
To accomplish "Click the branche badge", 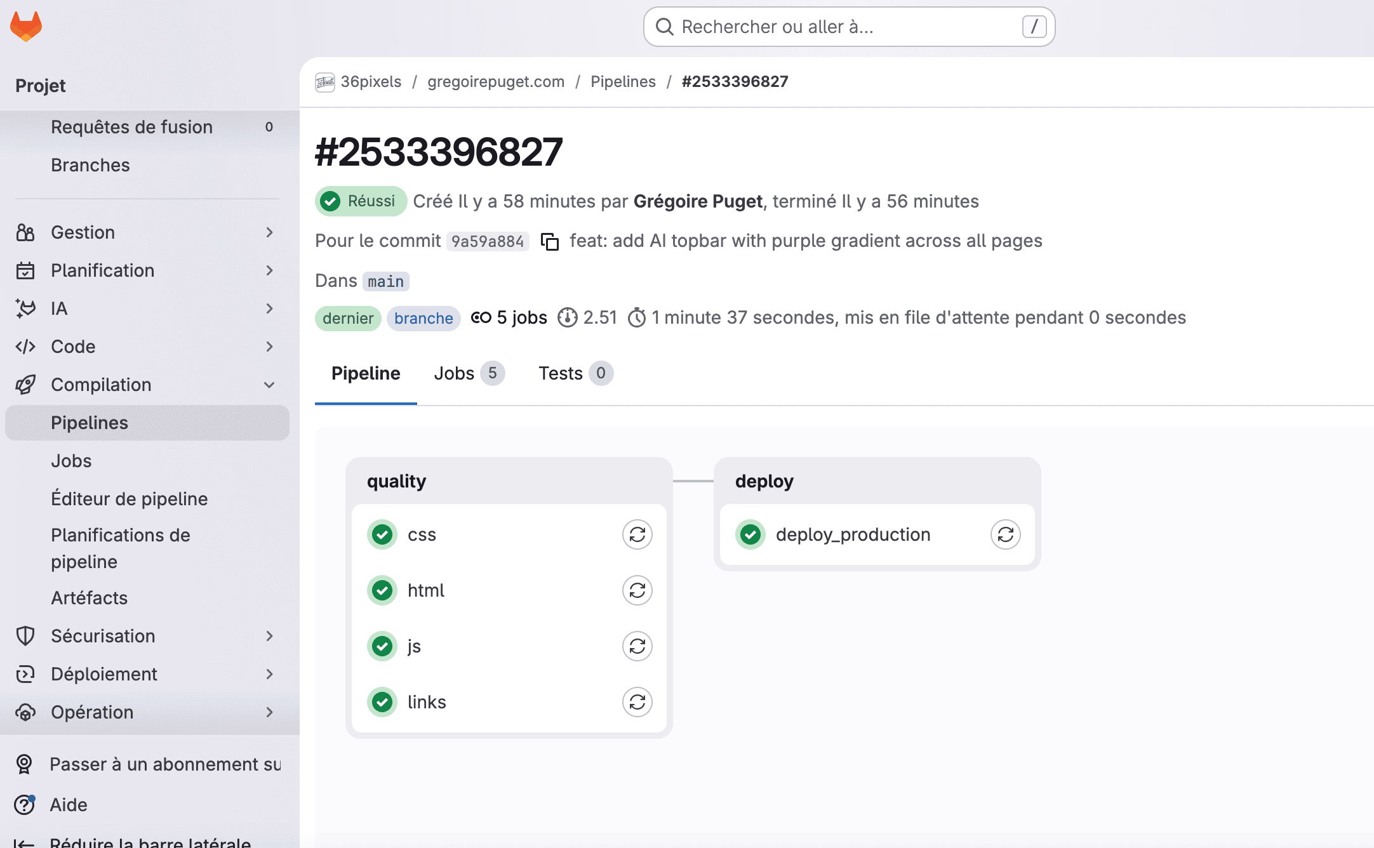I will coord(424,318).
